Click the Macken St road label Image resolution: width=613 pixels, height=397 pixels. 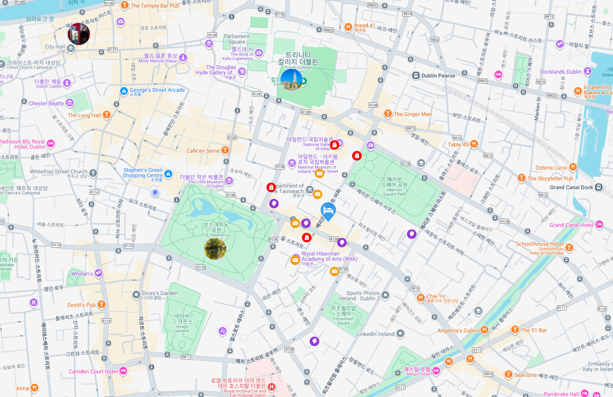(x=538, y=109)
